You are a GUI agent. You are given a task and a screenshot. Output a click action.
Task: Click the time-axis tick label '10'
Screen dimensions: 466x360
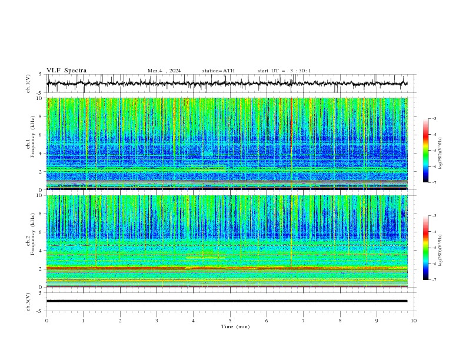[414, 321]
